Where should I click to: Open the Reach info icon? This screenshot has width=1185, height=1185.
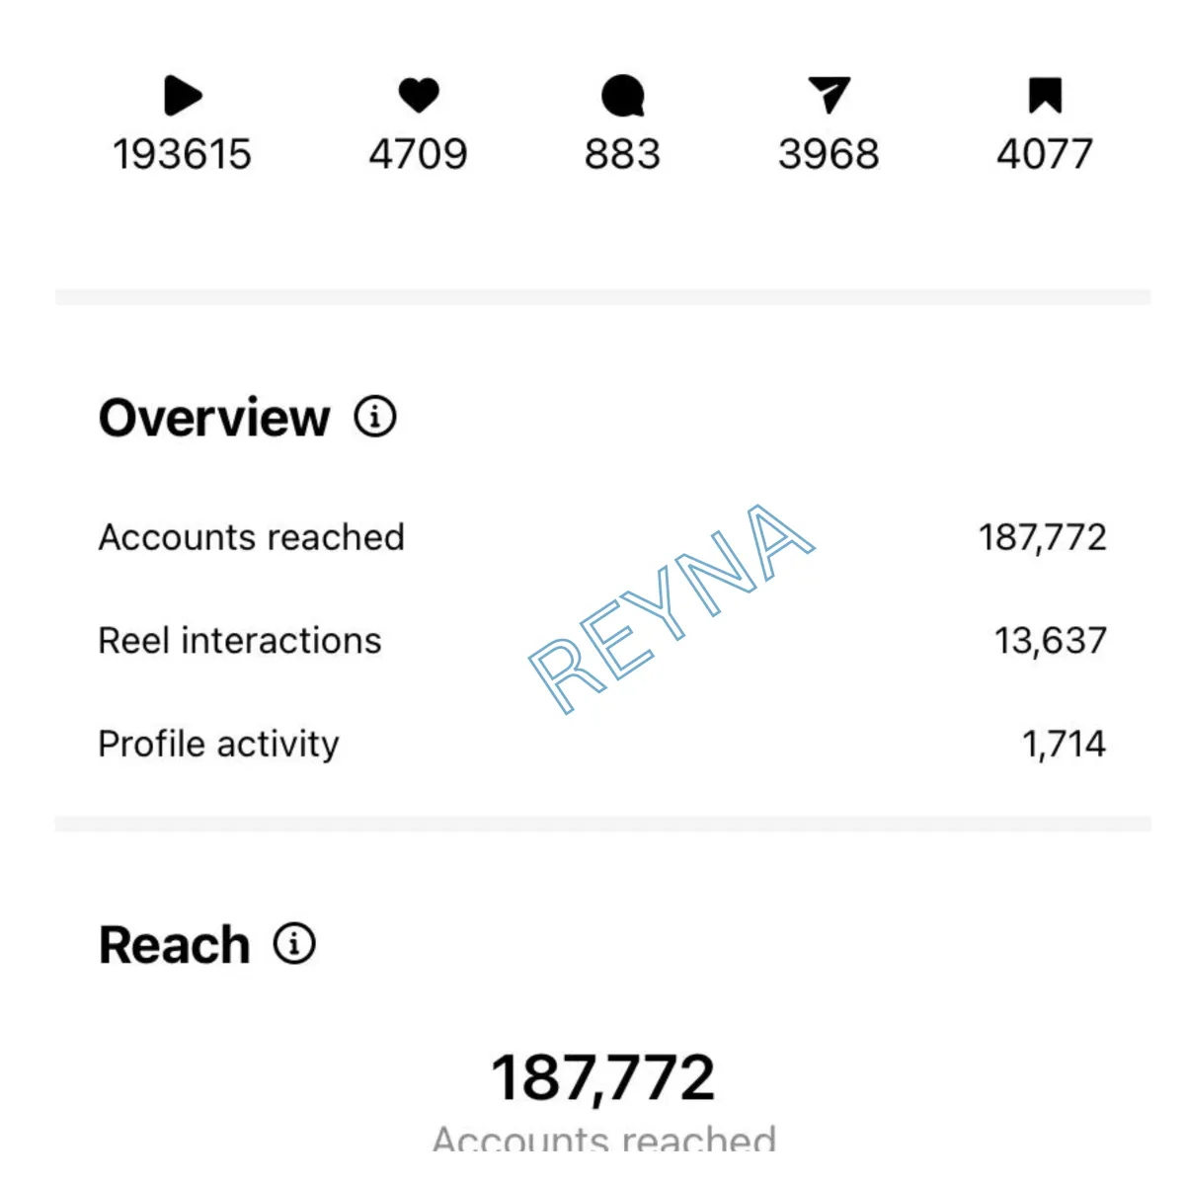[x=294, y=944]
